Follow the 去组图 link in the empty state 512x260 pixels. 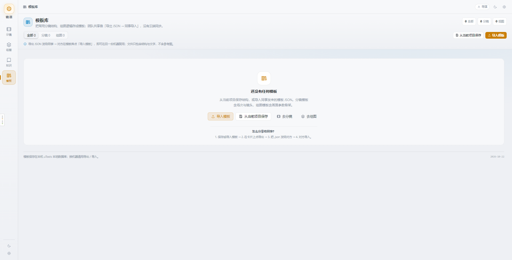(309, 116)
